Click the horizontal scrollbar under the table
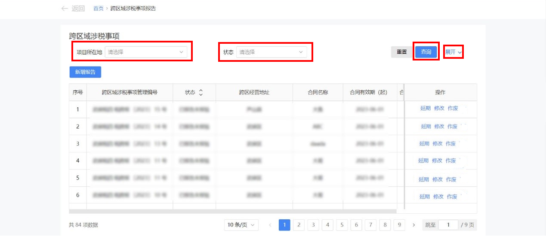The height and width of the screenshot is (236, 546). 232,211
